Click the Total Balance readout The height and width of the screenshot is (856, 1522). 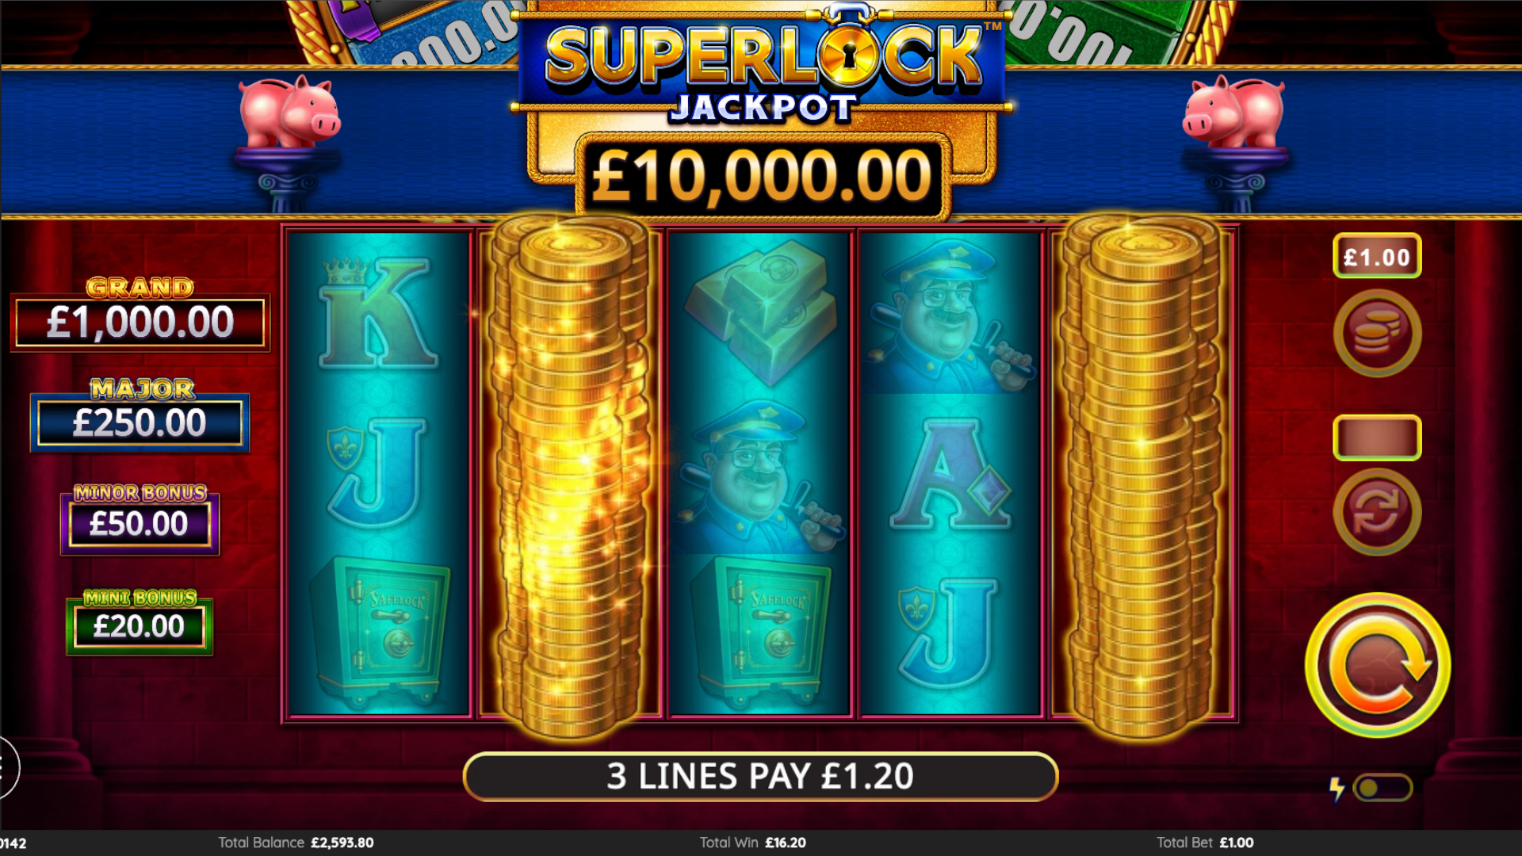296,843
